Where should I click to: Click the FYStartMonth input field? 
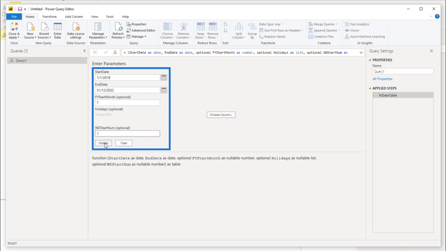coord(127,103)
